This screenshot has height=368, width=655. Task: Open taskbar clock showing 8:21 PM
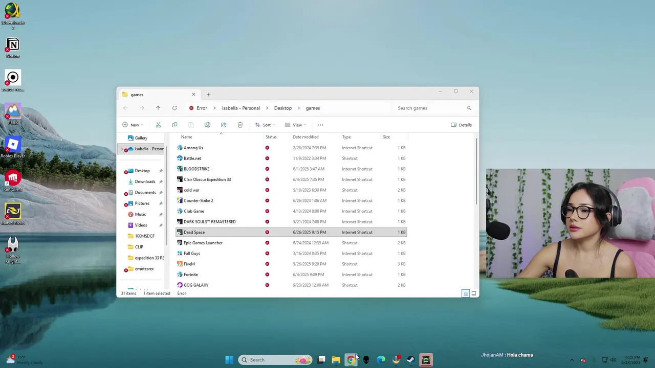[632, 360]
